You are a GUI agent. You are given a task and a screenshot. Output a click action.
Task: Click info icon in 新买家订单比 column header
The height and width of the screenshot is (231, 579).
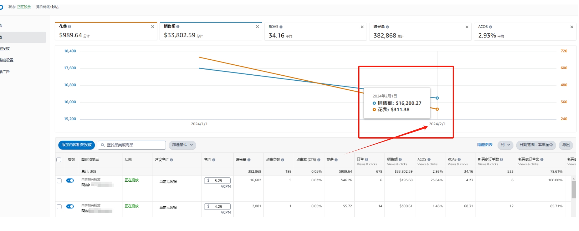(542, 159)
